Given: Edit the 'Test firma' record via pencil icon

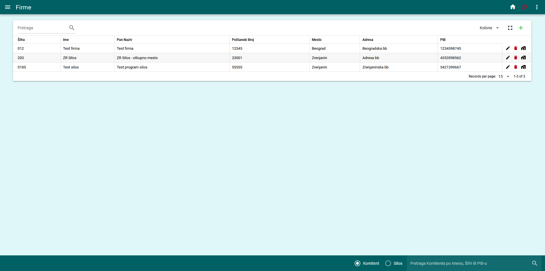Looking at the screenshot, I should [x=508, y=48].
